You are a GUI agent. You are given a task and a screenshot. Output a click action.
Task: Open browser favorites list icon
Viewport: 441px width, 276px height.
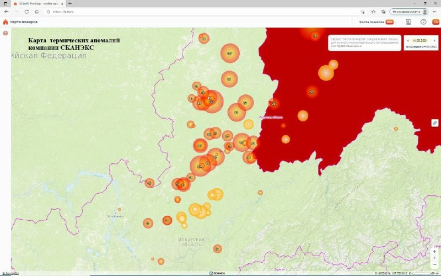(x=373, y=12)
